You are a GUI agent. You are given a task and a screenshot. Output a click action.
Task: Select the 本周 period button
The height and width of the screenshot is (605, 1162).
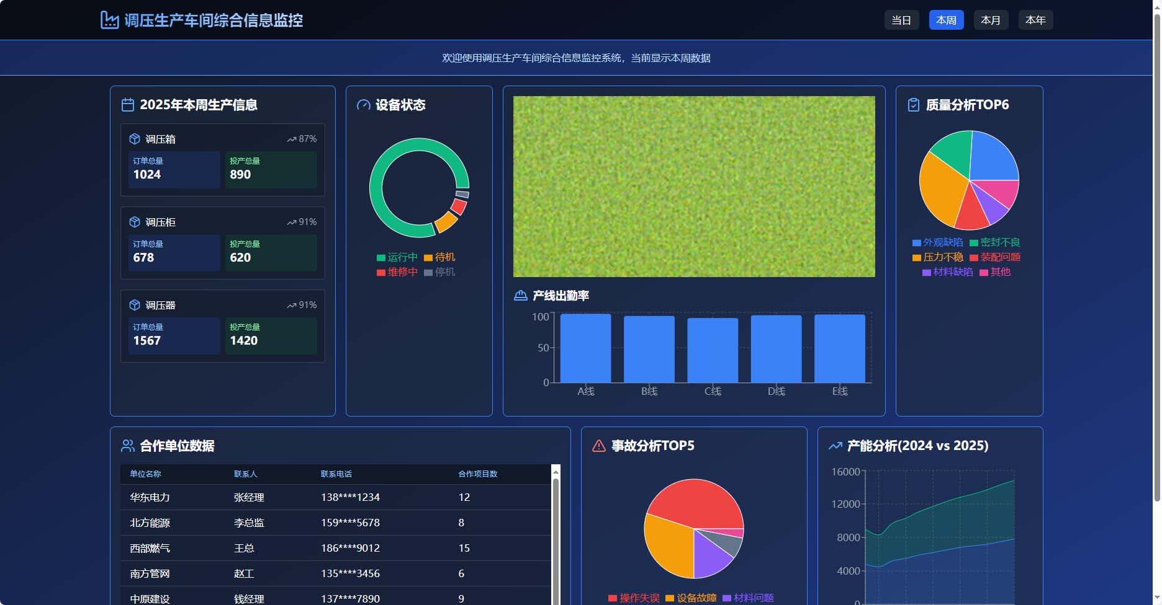(946, 20)
